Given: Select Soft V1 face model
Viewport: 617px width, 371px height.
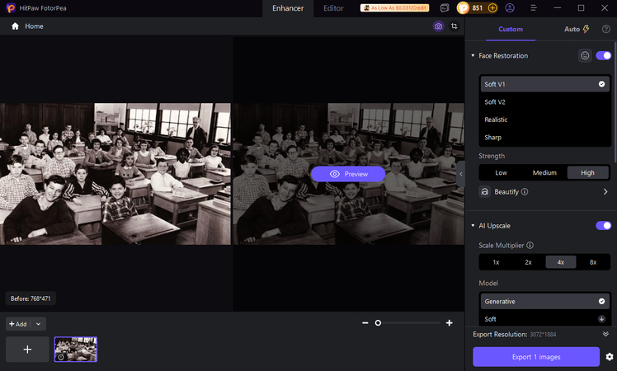Looking at the screenshot, I should [544, 84].
